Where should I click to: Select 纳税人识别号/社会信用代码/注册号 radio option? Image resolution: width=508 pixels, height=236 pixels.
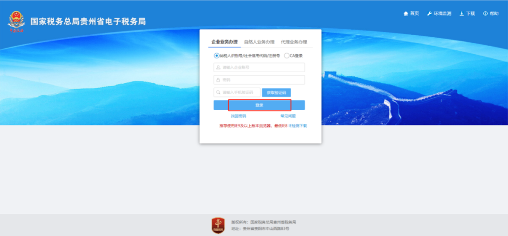[216, 56]
